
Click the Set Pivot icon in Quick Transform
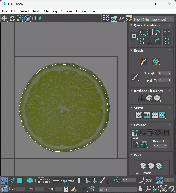[x=134, y=36]
